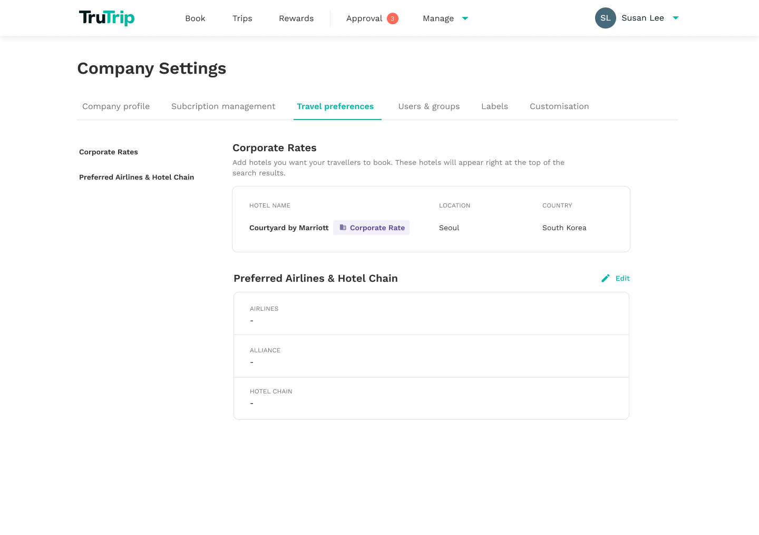
Task: Click the TruTrip logo
Action: click(106, 18)
